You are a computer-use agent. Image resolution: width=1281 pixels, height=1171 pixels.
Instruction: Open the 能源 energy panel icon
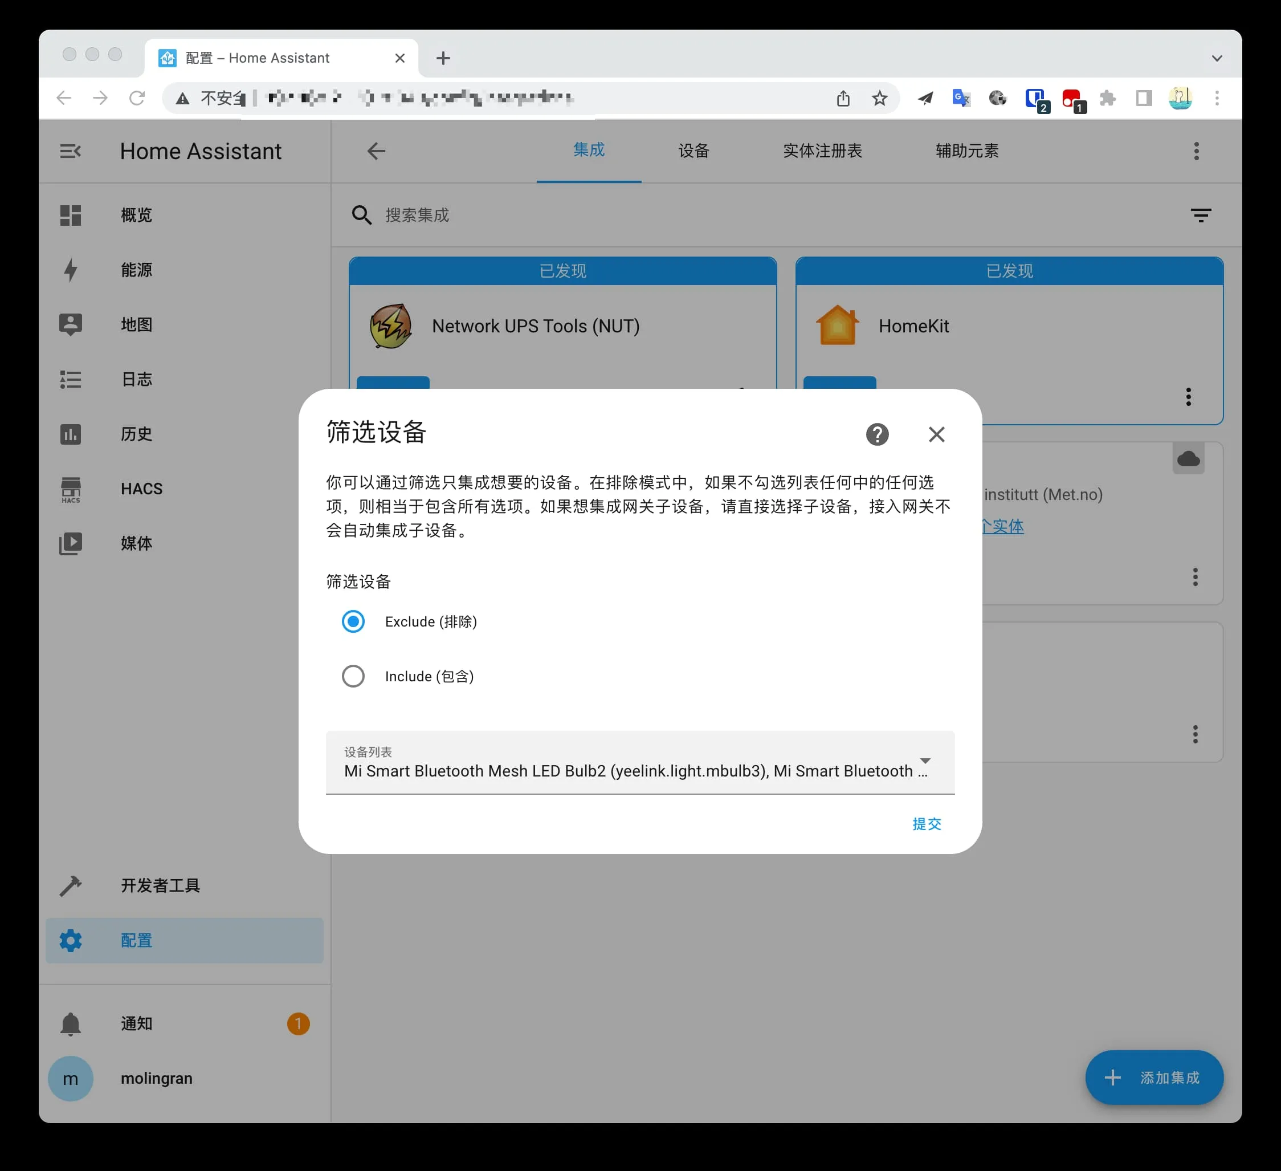[71, 270]
